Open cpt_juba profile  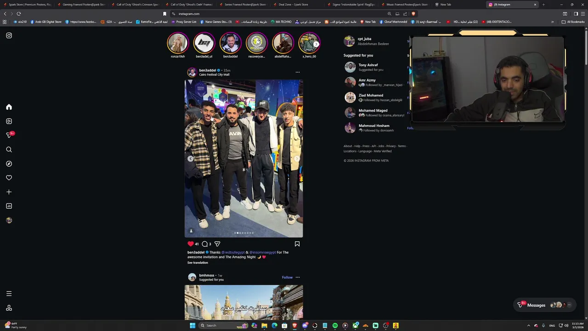coord(364,39)
